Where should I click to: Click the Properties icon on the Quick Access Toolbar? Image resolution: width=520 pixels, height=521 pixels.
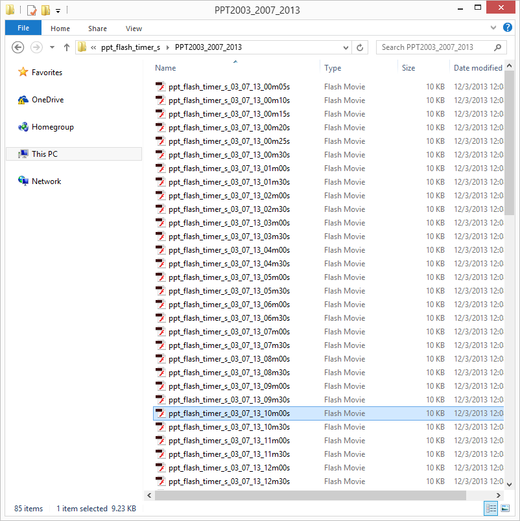coord(30,10)
